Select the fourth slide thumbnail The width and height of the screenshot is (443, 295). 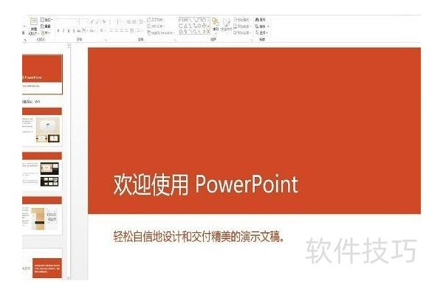point(42,215)
